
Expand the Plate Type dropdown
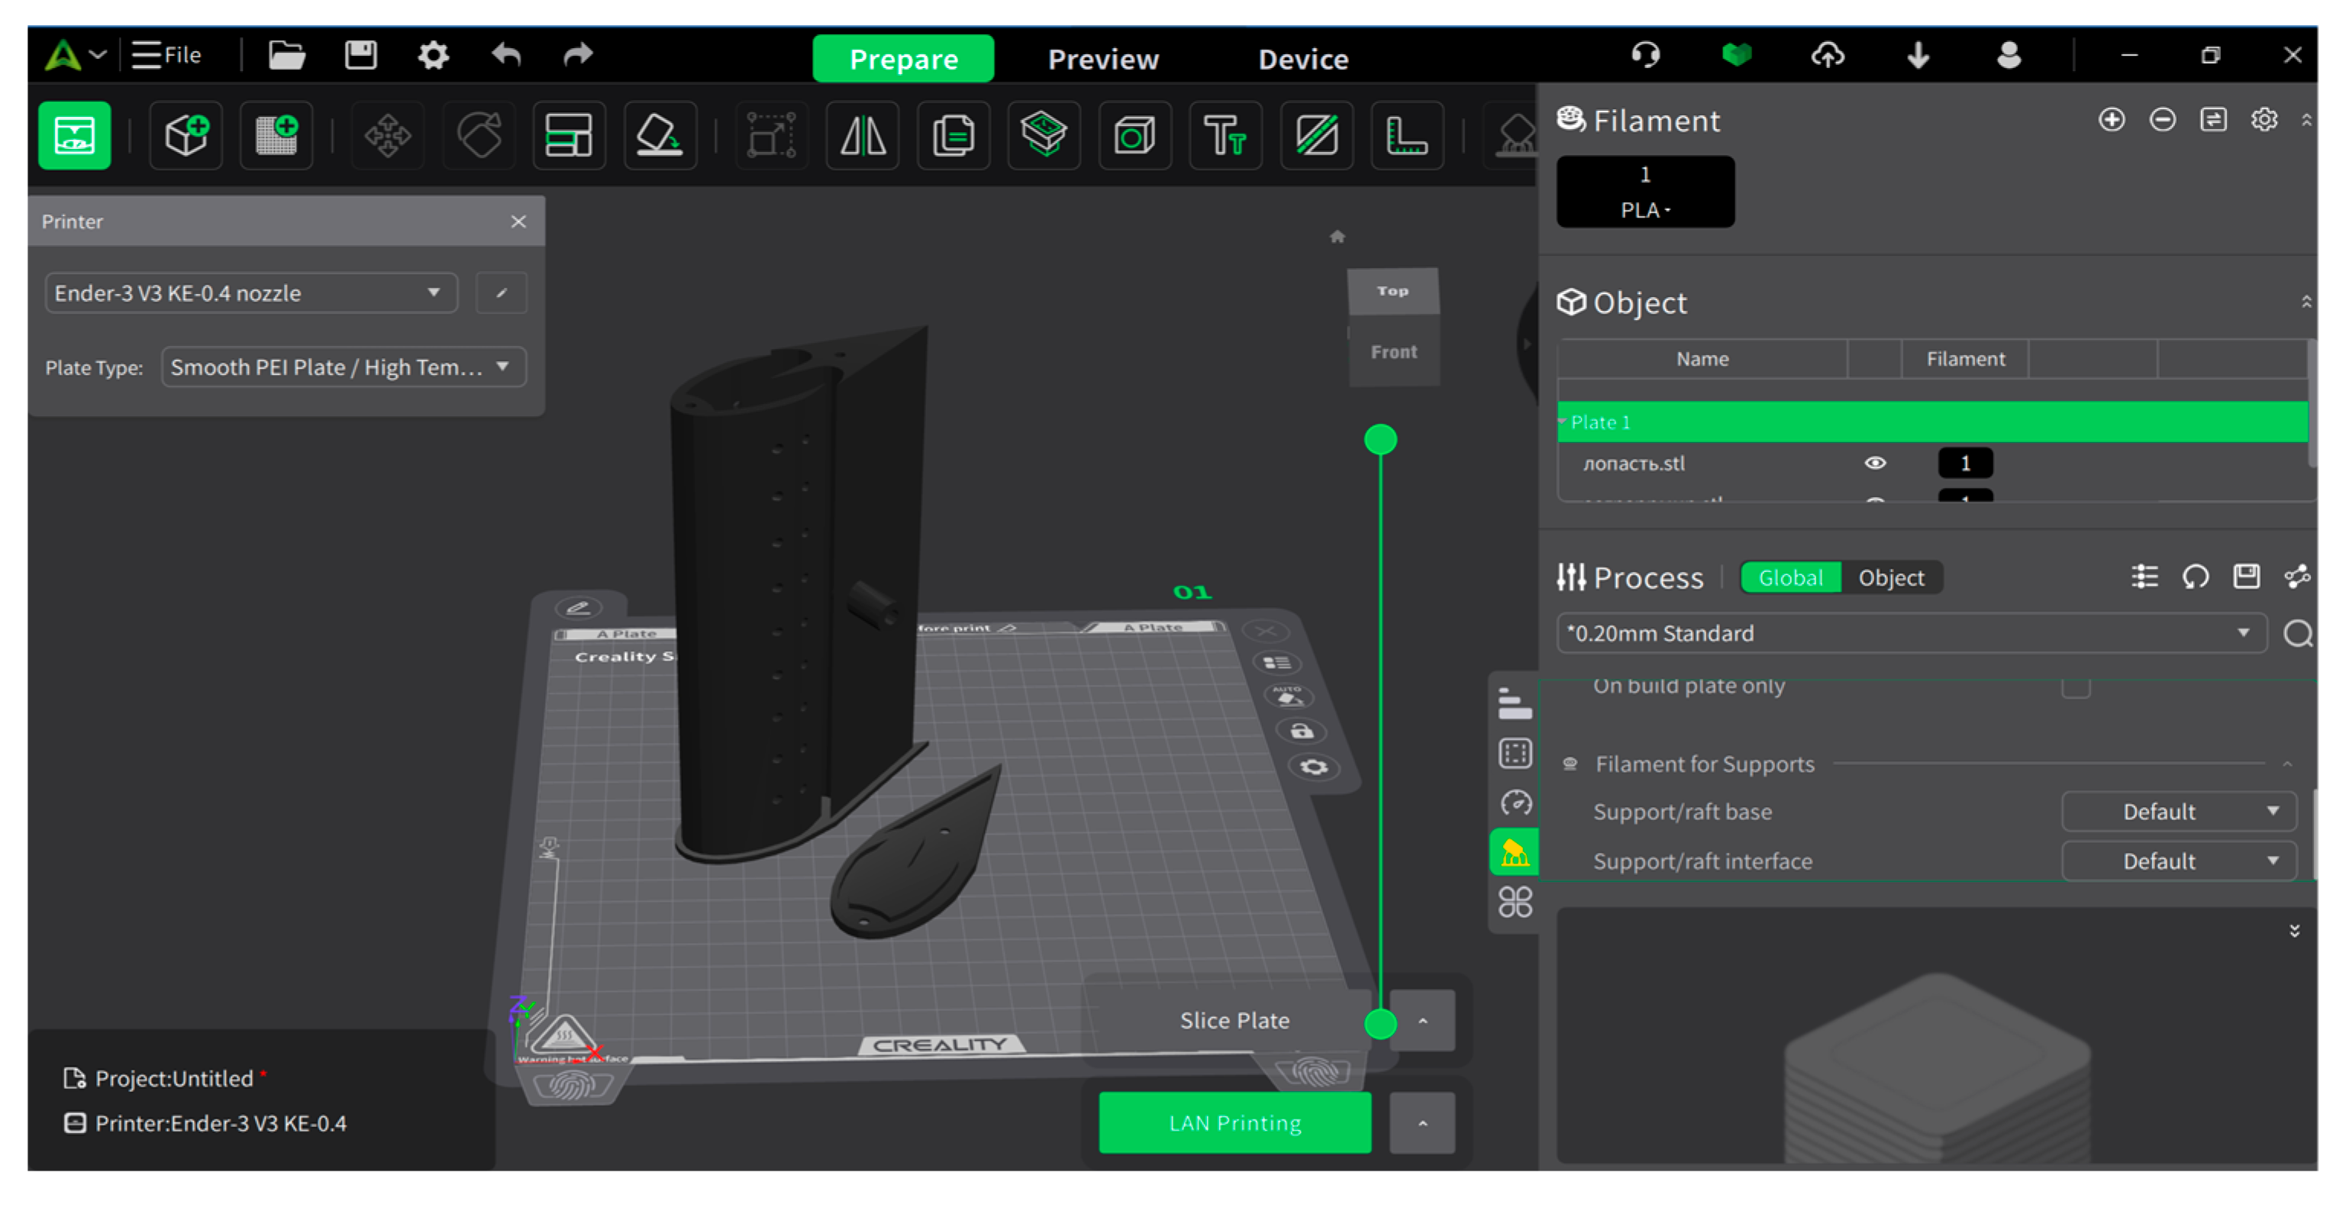pos(343,367)
